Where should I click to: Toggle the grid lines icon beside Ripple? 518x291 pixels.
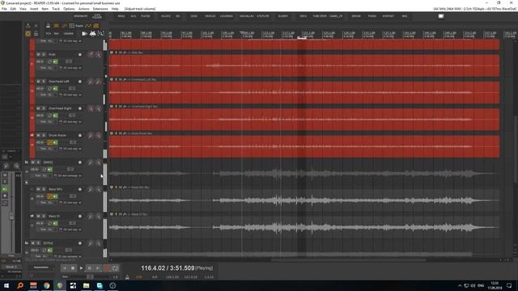point(72,25)
